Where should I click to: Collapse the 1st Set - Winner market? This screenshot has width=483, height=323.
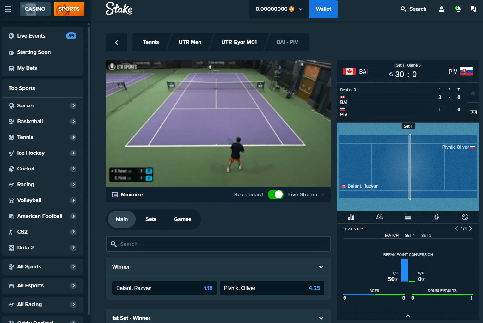(321, 318)
